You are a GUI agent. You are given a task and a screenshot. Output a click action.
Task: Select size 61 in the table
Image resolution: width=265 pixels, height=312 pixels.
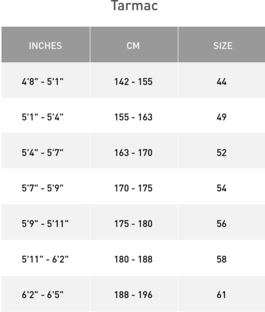(x=222, y=295)
